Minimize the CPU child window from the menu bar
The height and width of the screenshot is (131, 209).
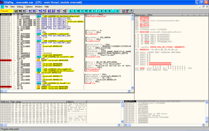[x=200, y=7]
